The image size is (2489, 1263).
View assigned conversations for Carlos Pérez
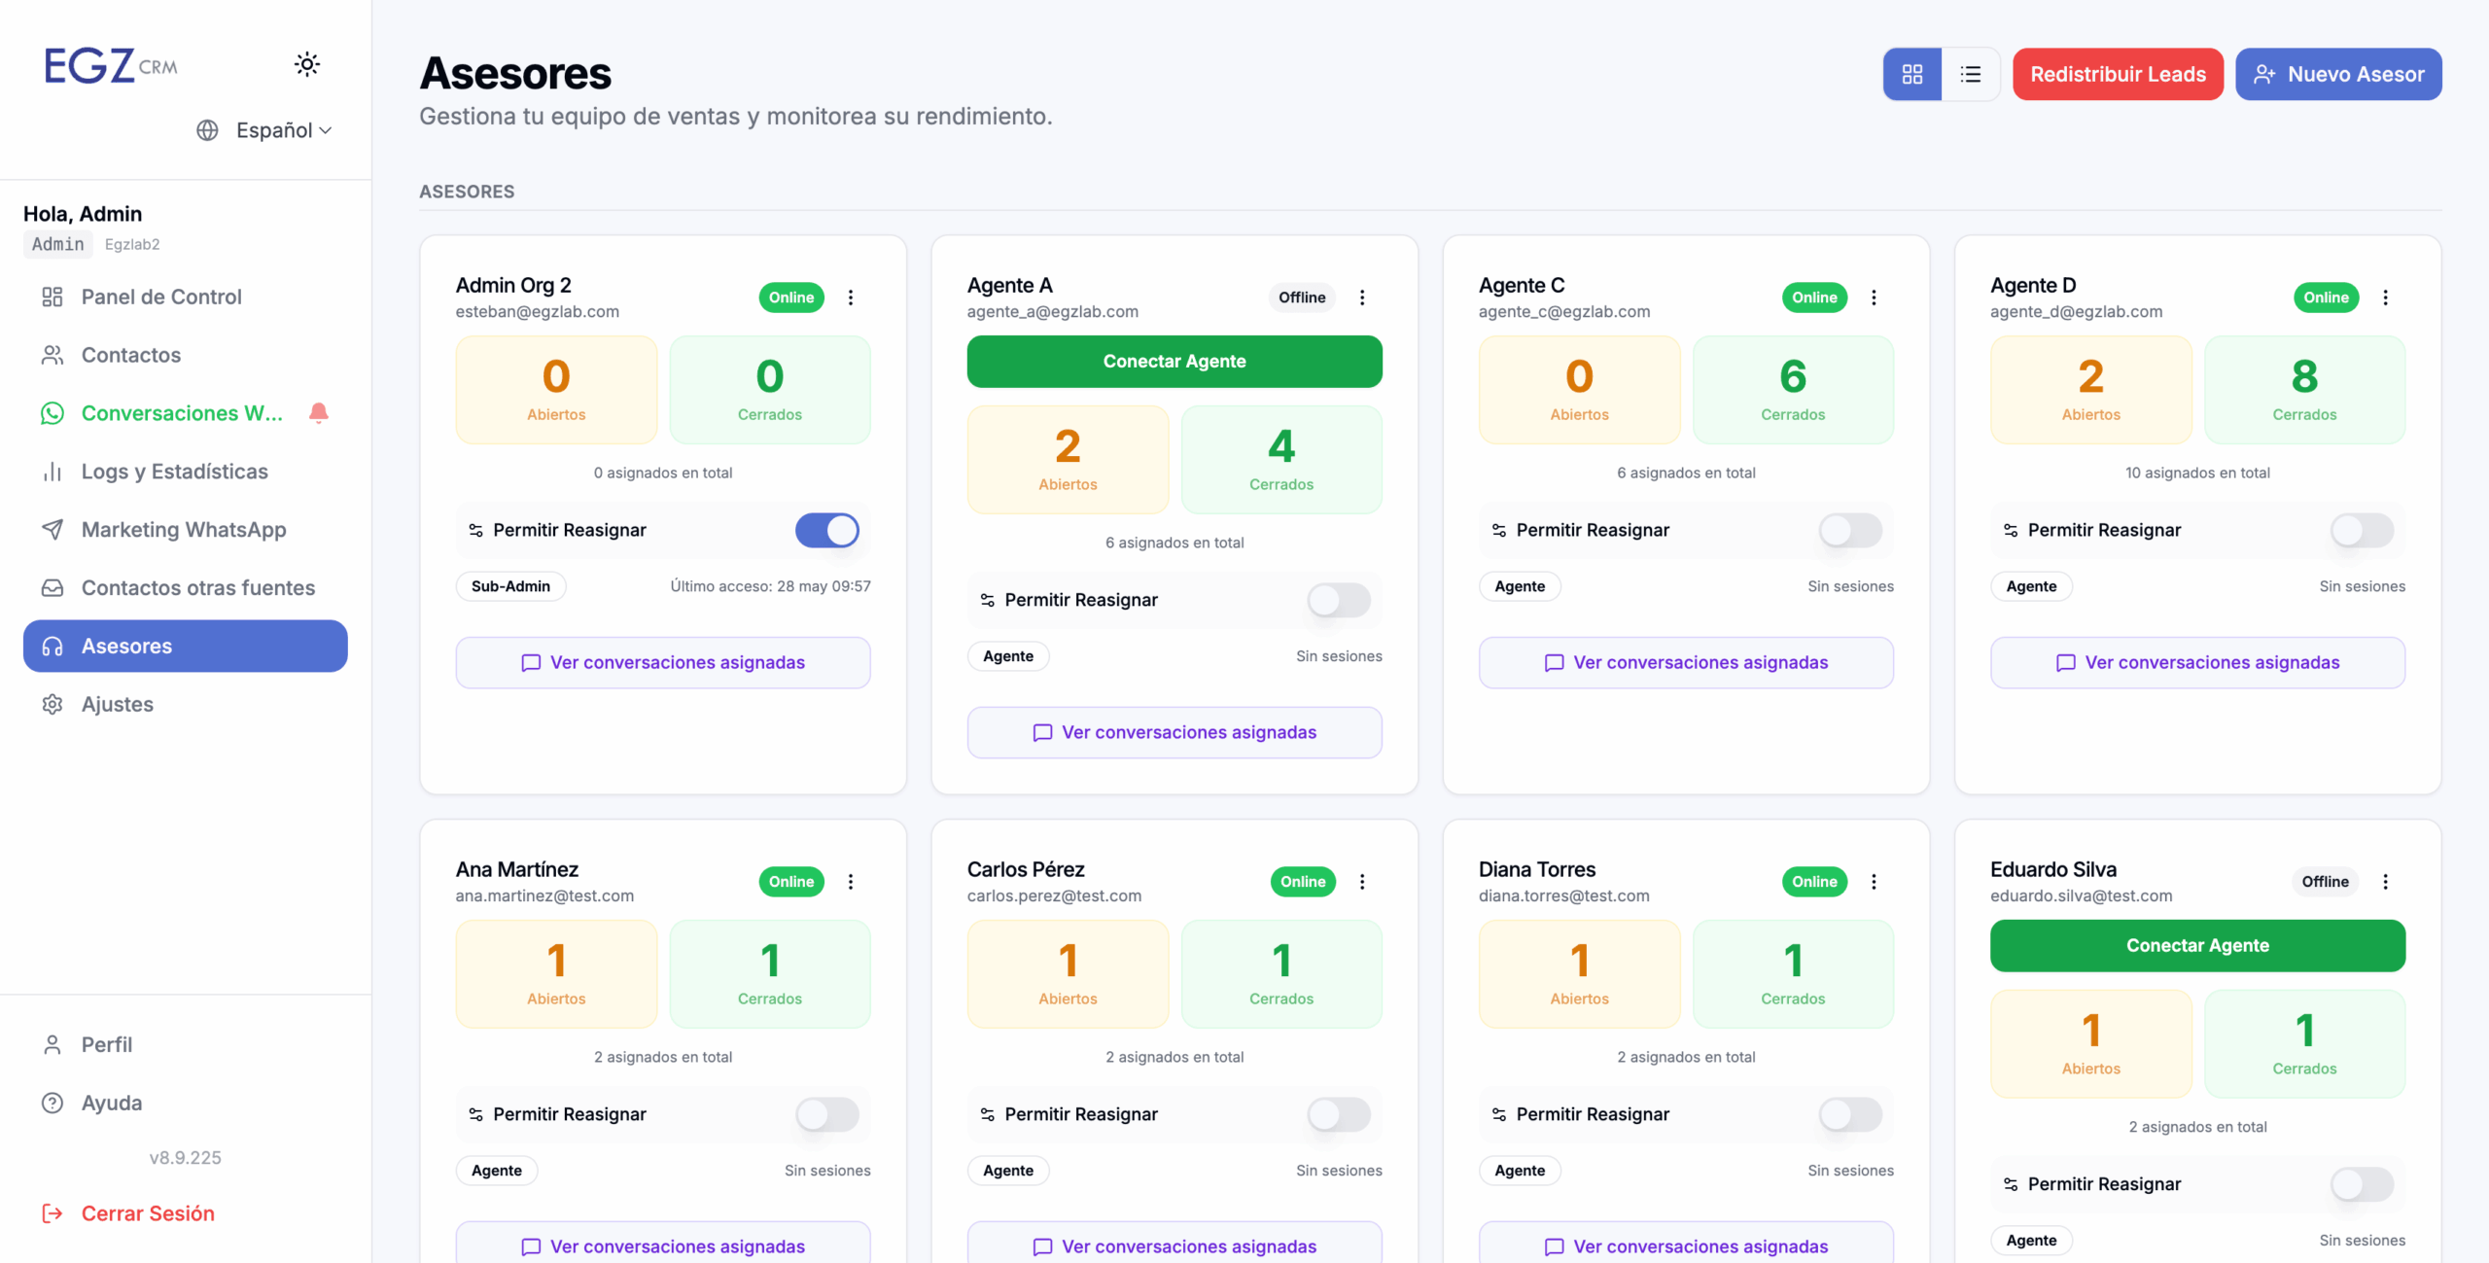[x=1174, y=1244]
